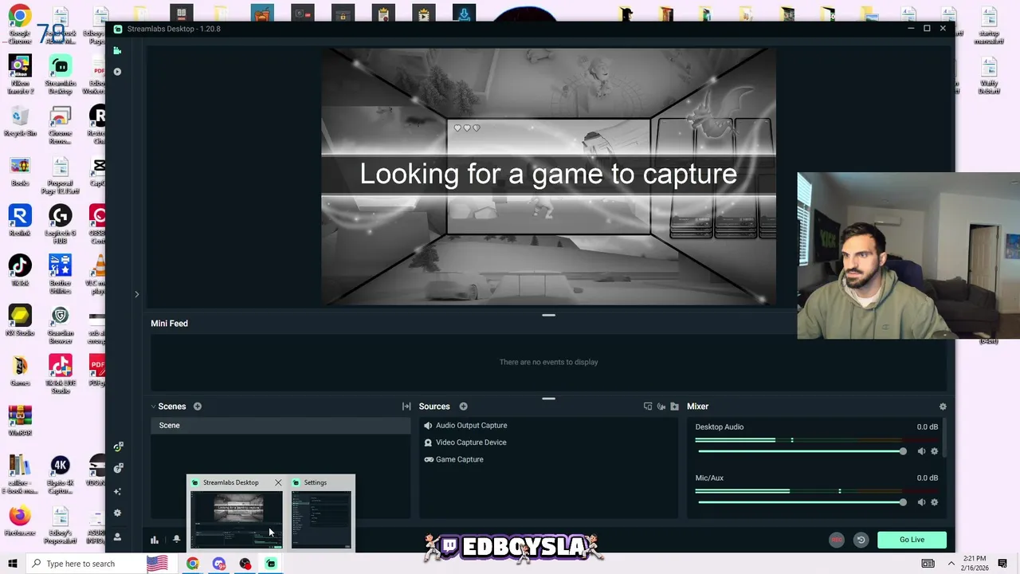Open Settings gear in Streamlabs sidebar
The width and height of the screenshot is (1020, 574).
117,513
